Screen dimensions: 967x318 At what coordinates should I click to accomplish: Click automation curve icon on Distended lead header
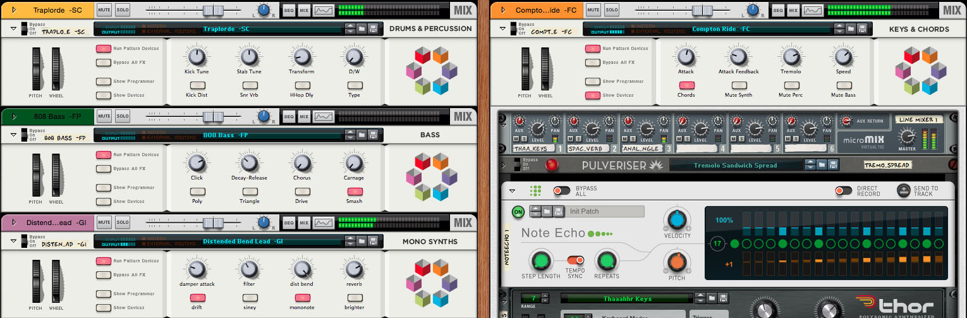point(324,223)
